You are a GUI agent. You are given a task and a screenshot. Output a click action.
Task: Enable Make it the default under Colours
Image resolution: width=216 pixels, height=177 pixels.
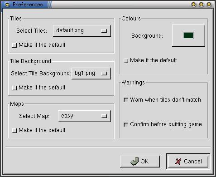(126, 61)
